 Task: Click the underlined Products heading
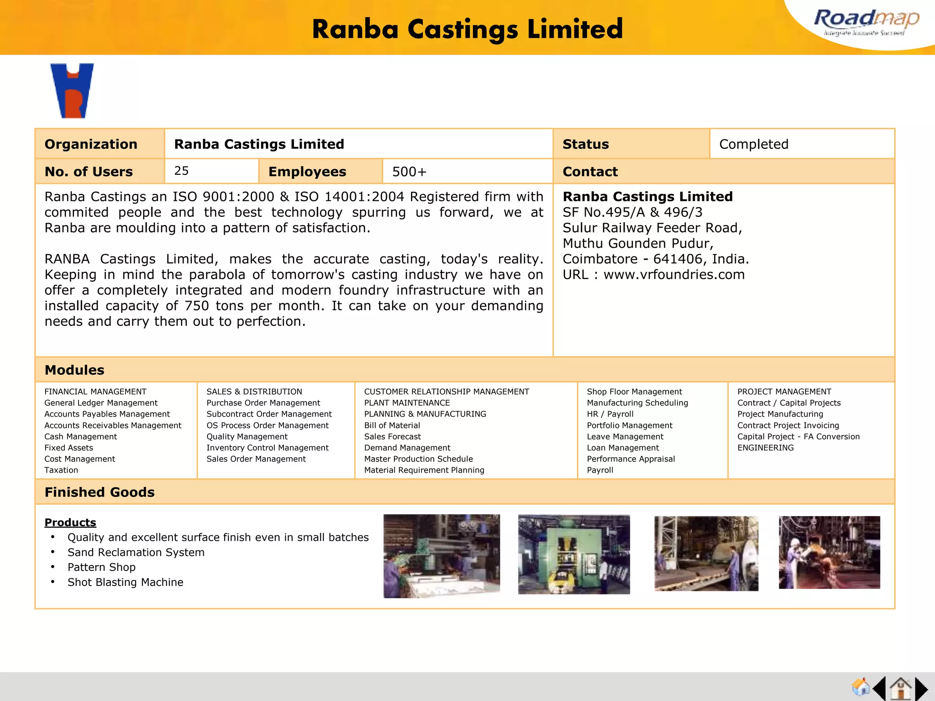pyautogui.click(x=70, y=522)
